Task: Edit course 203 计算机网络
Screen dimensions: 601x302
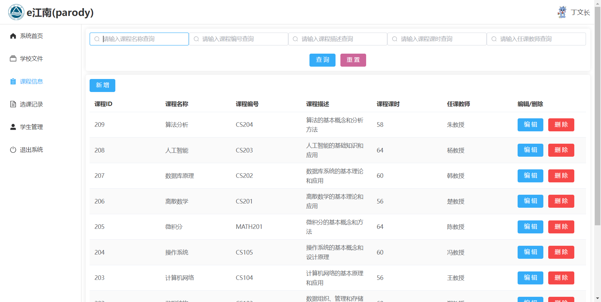Action: [530, 278]
